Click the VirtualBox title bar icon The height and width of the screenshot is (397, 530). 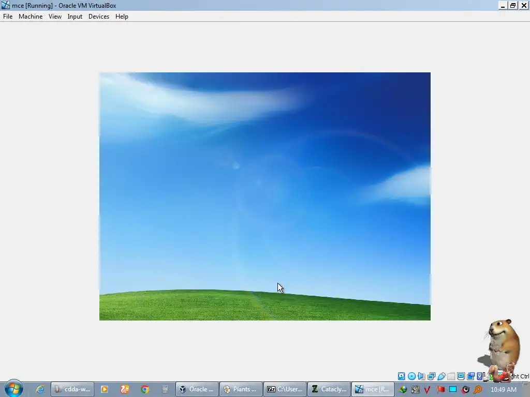click(x=5, y=5)
